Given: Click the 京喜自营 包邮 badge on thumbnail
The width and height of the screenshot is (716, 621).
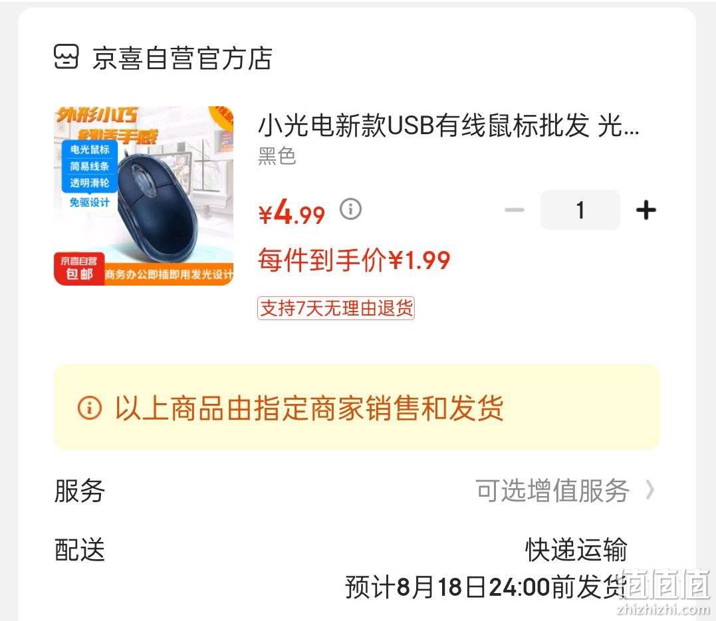Looking at the screenshot, I should (79, 268).
